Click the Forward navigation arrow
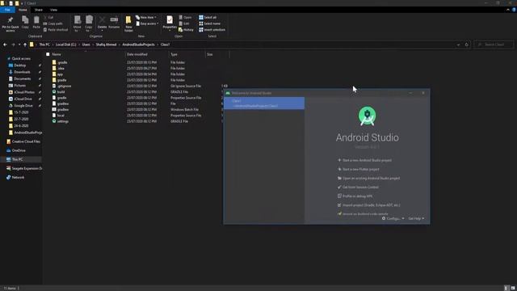This screenshot has height=291, width=517. point(13,44)
